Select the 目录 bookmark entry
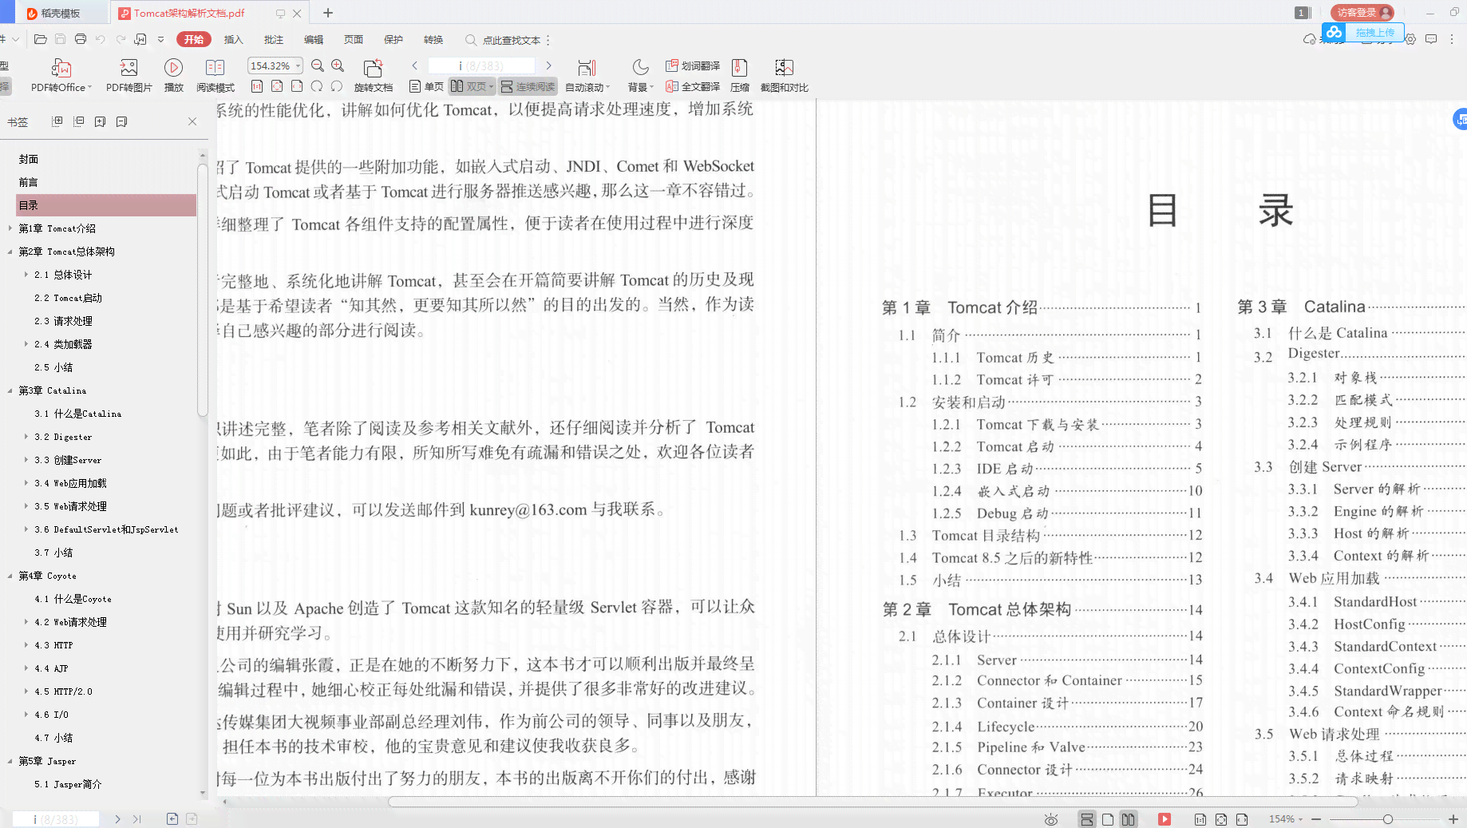Screen dimensions: 1467x828 coord(105,205)
